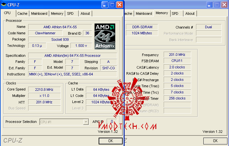229x146 pixels.
Task: Click the Code Name value ClawHammer
Action: (x=45, y=33)
